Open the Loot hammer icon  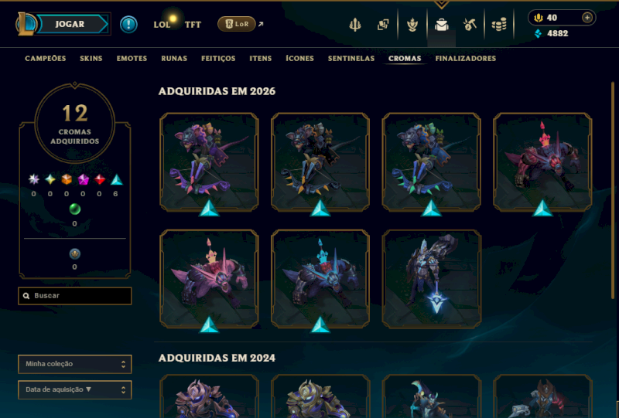(470, 25)
